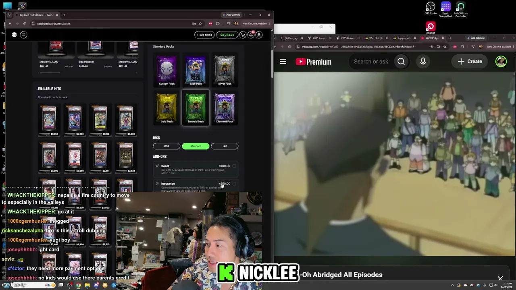516x290 pixels.
Task: Click the $3,783.72 balance button
Action: tap(227, 35)
